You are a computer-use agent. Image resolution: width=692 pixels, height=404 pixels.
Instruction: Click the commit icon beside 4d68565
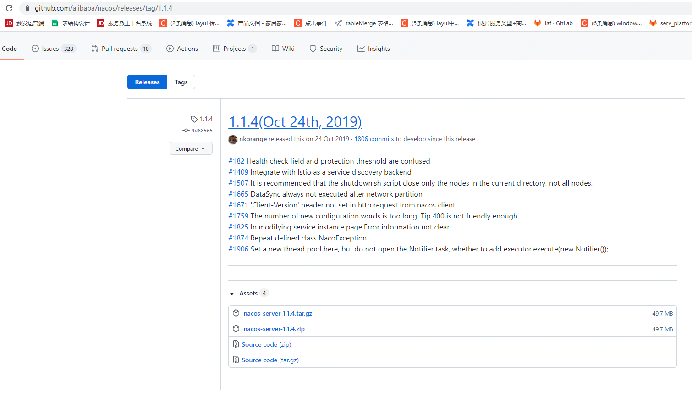(186, 131)
